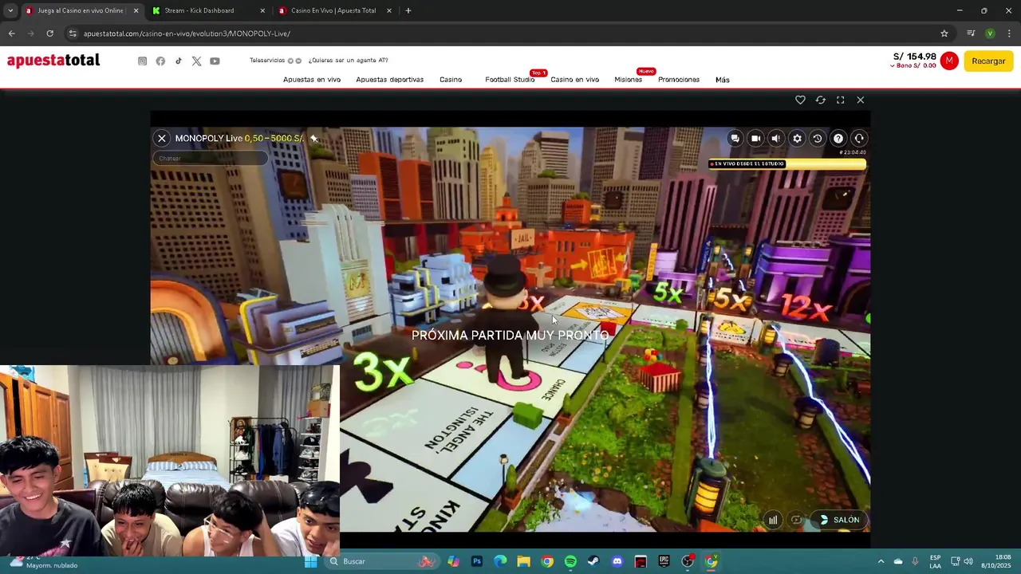The height and width of the screenshot is (574, 1021).
Task: Open Promociones menu item
Action: pyautogui.click(x=679, y=80)
